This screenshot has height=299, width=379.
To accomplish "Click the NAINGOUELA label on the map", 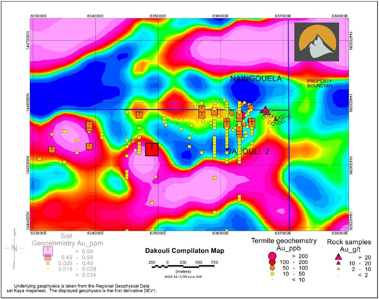I will (256, 78).
